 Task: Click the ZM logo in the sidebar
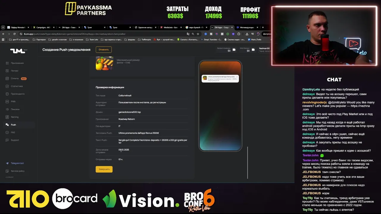point(18,51)
